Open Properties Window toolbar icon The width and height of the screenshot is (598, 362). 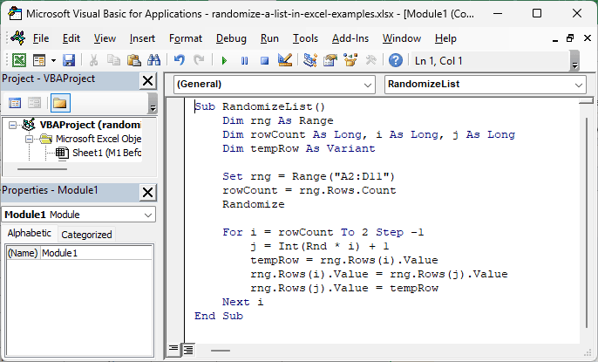[x=330, y=60]
